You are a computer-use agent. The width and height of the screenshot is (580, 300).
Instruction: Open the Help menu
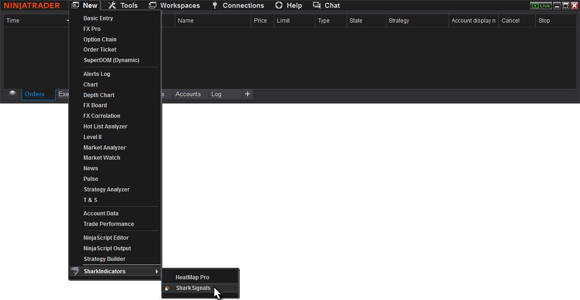coord(289,6)
